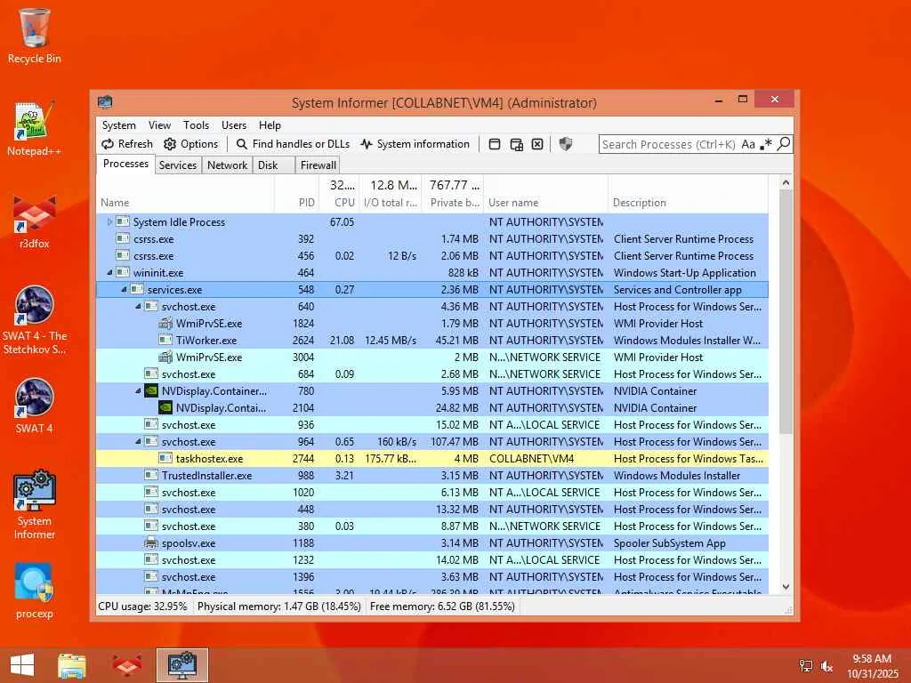Select the procexp desktop shortcut
The height and width of the screenshot is (683, 911).
[x=35, y=591]
